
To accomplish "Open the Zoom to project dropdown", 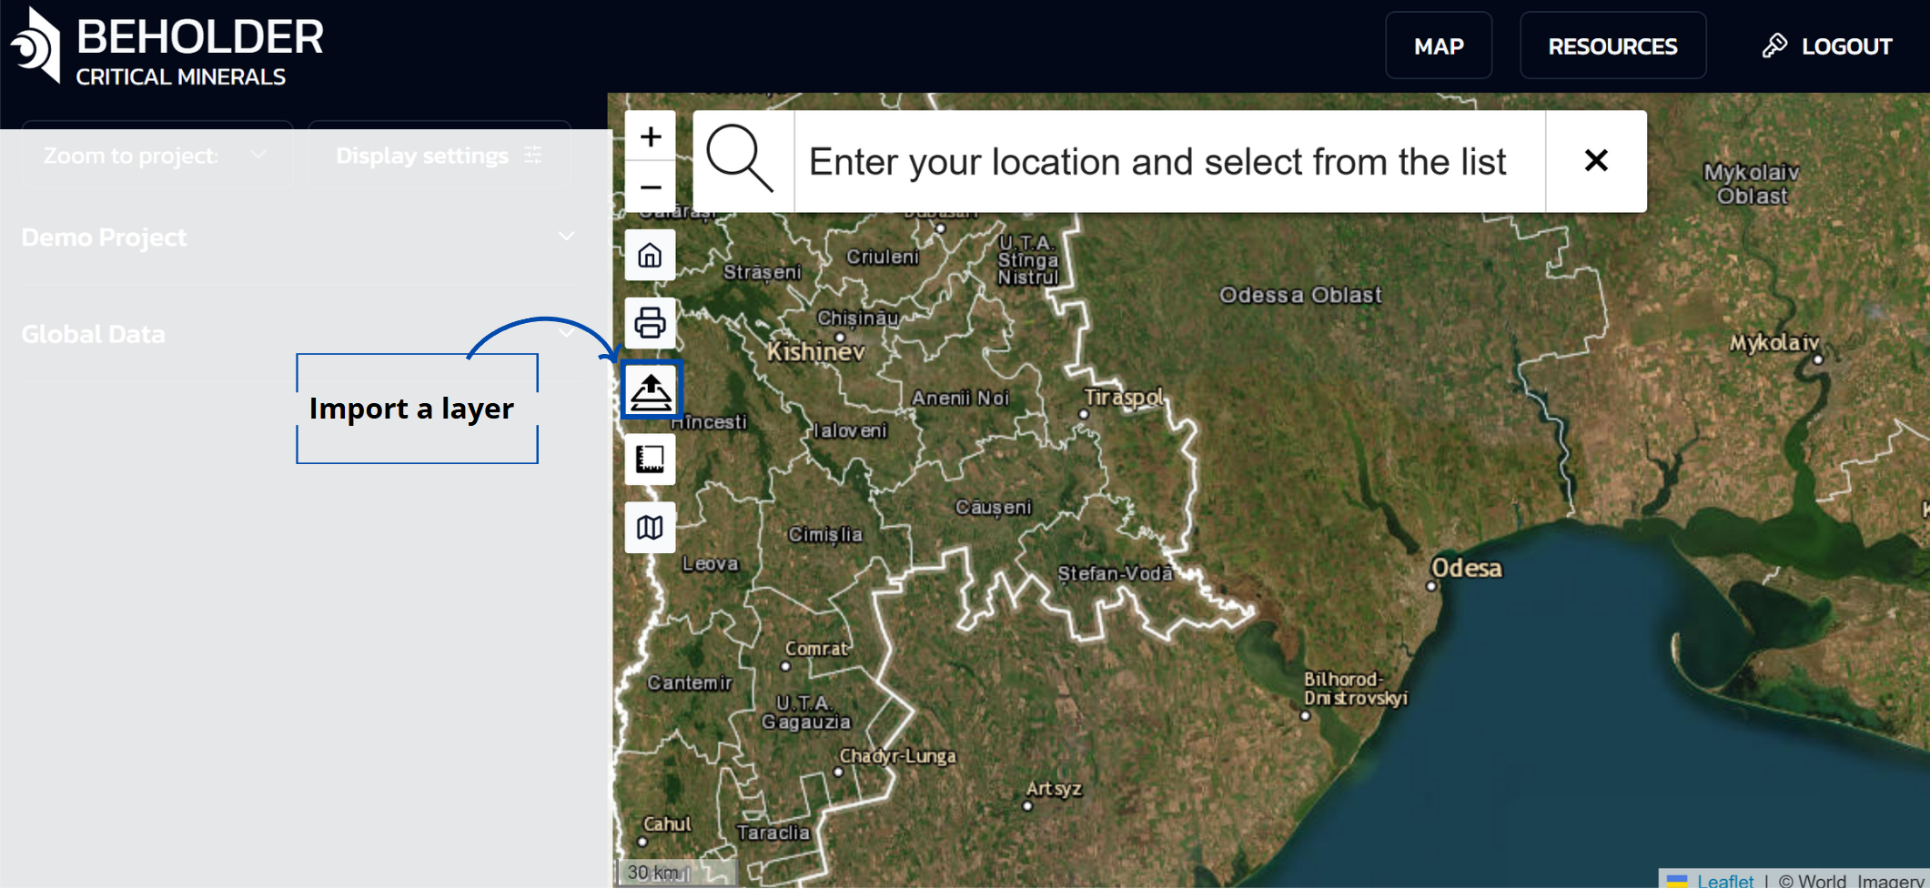I will pyautogui.click(x=157, y=156).
